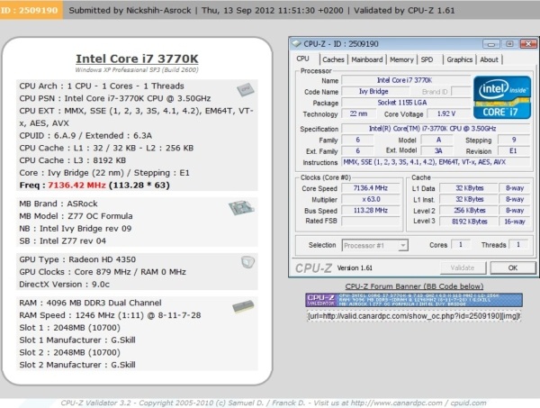Click the Bus Speed 113.28 MHz field
The image size is (540, 408).
coord(371,210)
